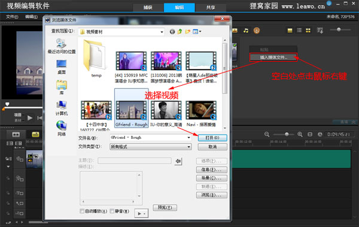Click the 预览(V) preview button
Screen dimensions: 359x227
click(x=165, y=208)
